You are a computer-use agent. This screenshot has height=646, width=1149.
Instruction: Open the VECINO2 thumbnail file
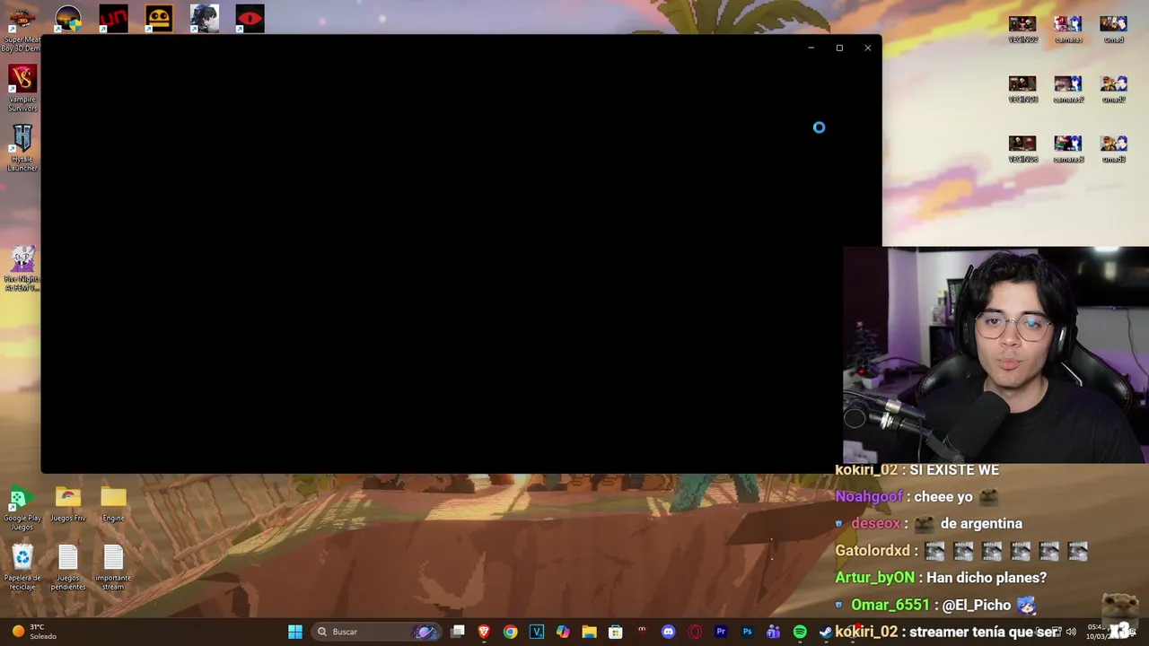click(x=1022, y=29)
